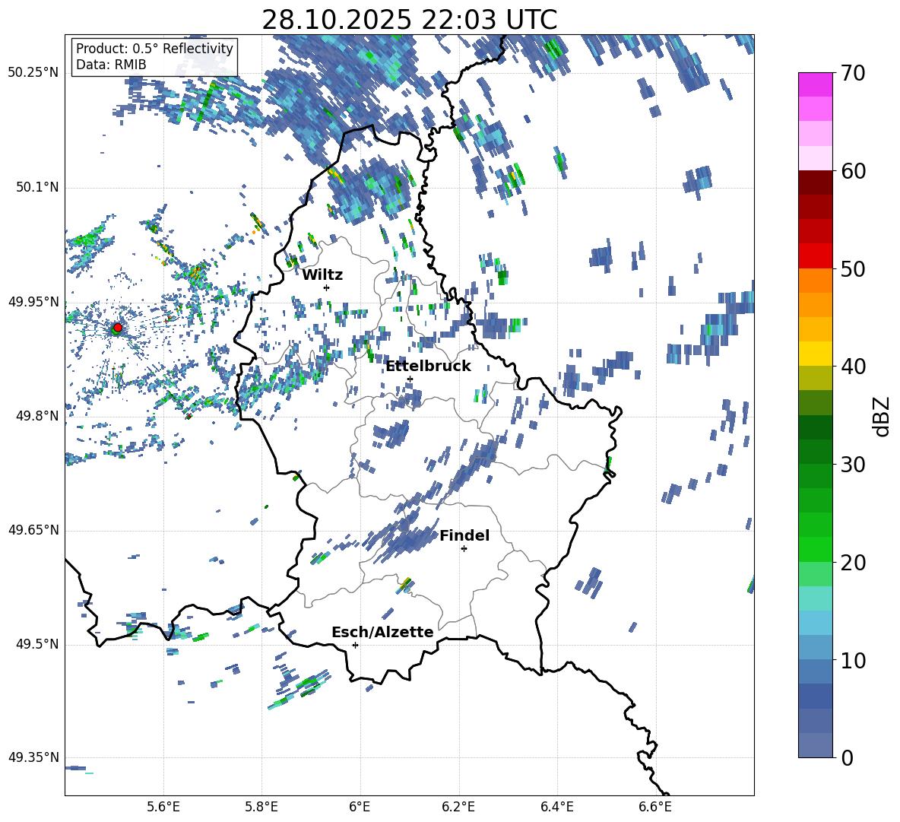Click the 70 colorbar tick label
The height and width of the screenshot is (822, 900).
pyautogui.click(x=853, y=73)
